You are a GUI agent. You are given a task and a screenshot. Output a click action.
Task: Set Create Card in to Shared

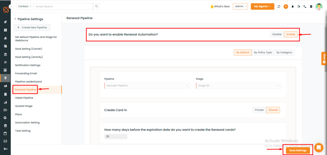(273, 110)
